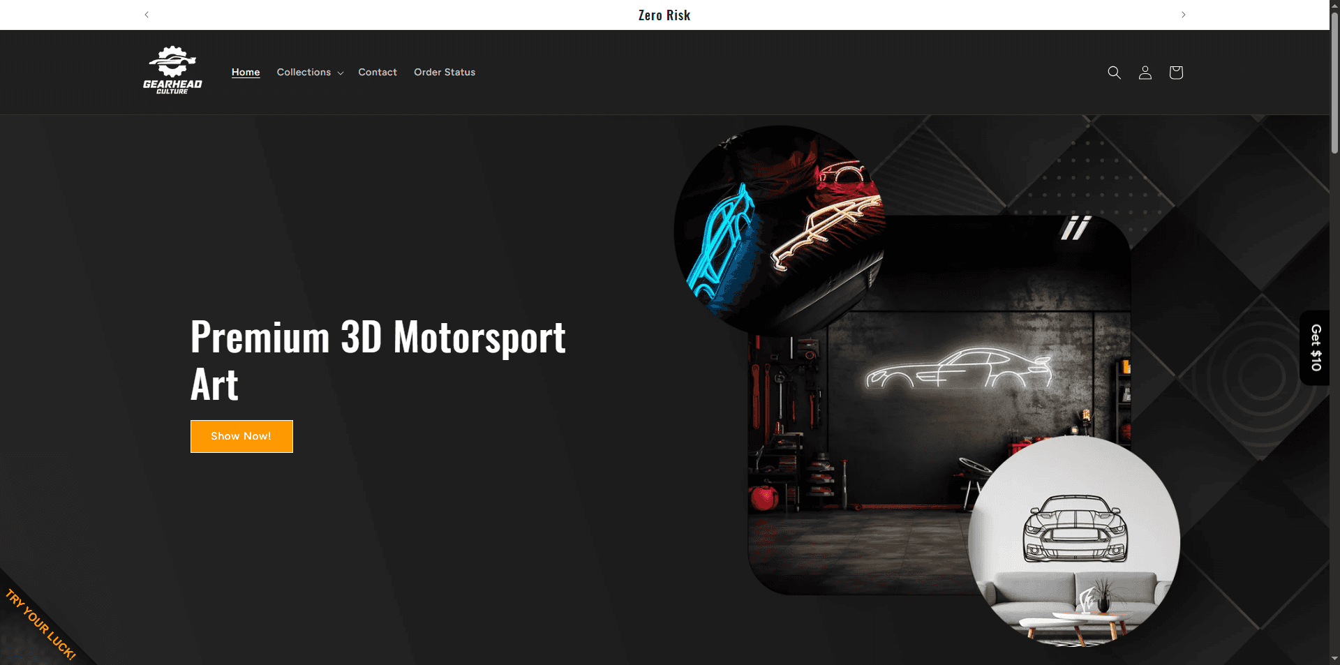Expand the Collections dropdown menu
1340x665 pixels.
310,72
